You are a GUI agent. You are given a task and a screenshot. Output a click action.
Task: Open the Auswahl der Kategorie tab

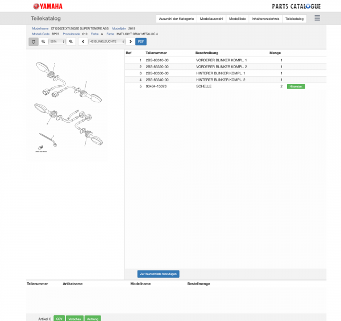[x=176, y=19]
